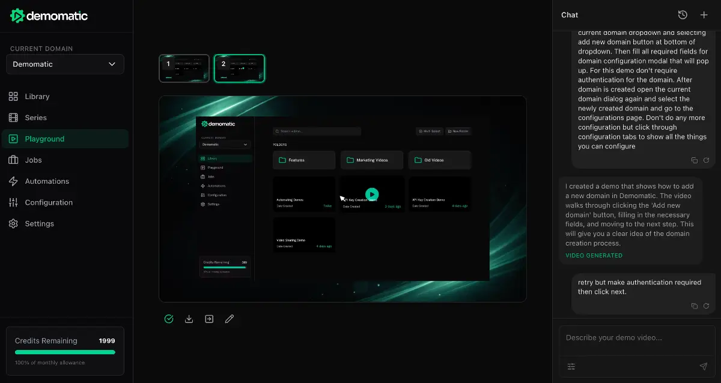Screen dimensions: 721x383
Task: Open chat options sliders icon in input box
Action: [x=571, y=366]
